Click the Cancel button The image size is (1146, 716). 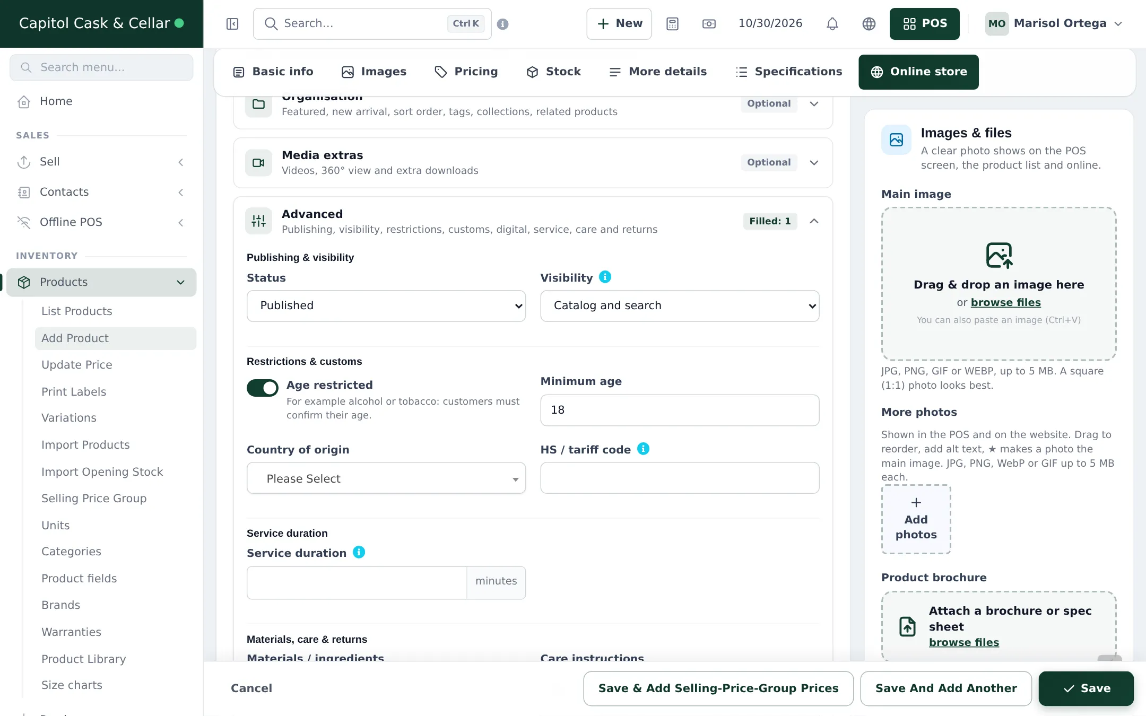click(x=251, y=688)
